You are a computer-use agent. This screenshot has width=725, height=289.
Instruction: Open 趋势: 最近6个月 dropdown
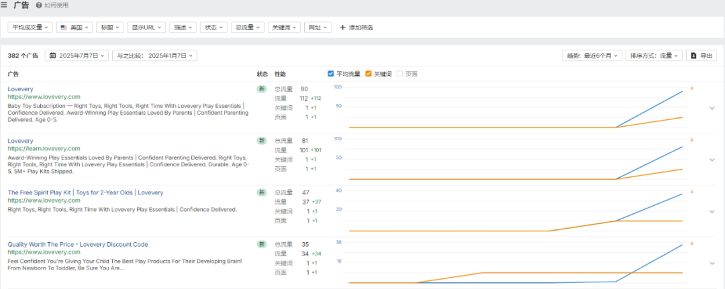coord(592,56)
